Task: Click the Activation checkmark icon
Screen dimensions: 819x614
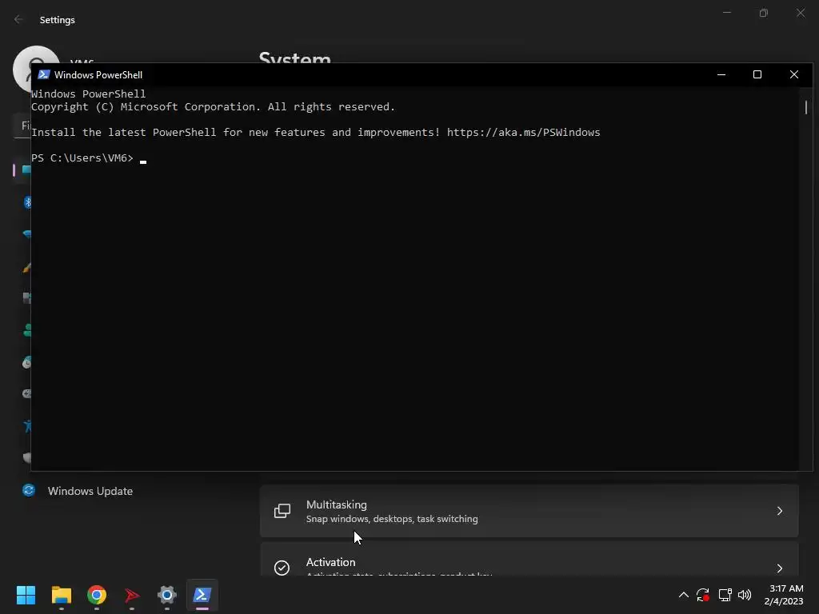Action: (282, 568)
